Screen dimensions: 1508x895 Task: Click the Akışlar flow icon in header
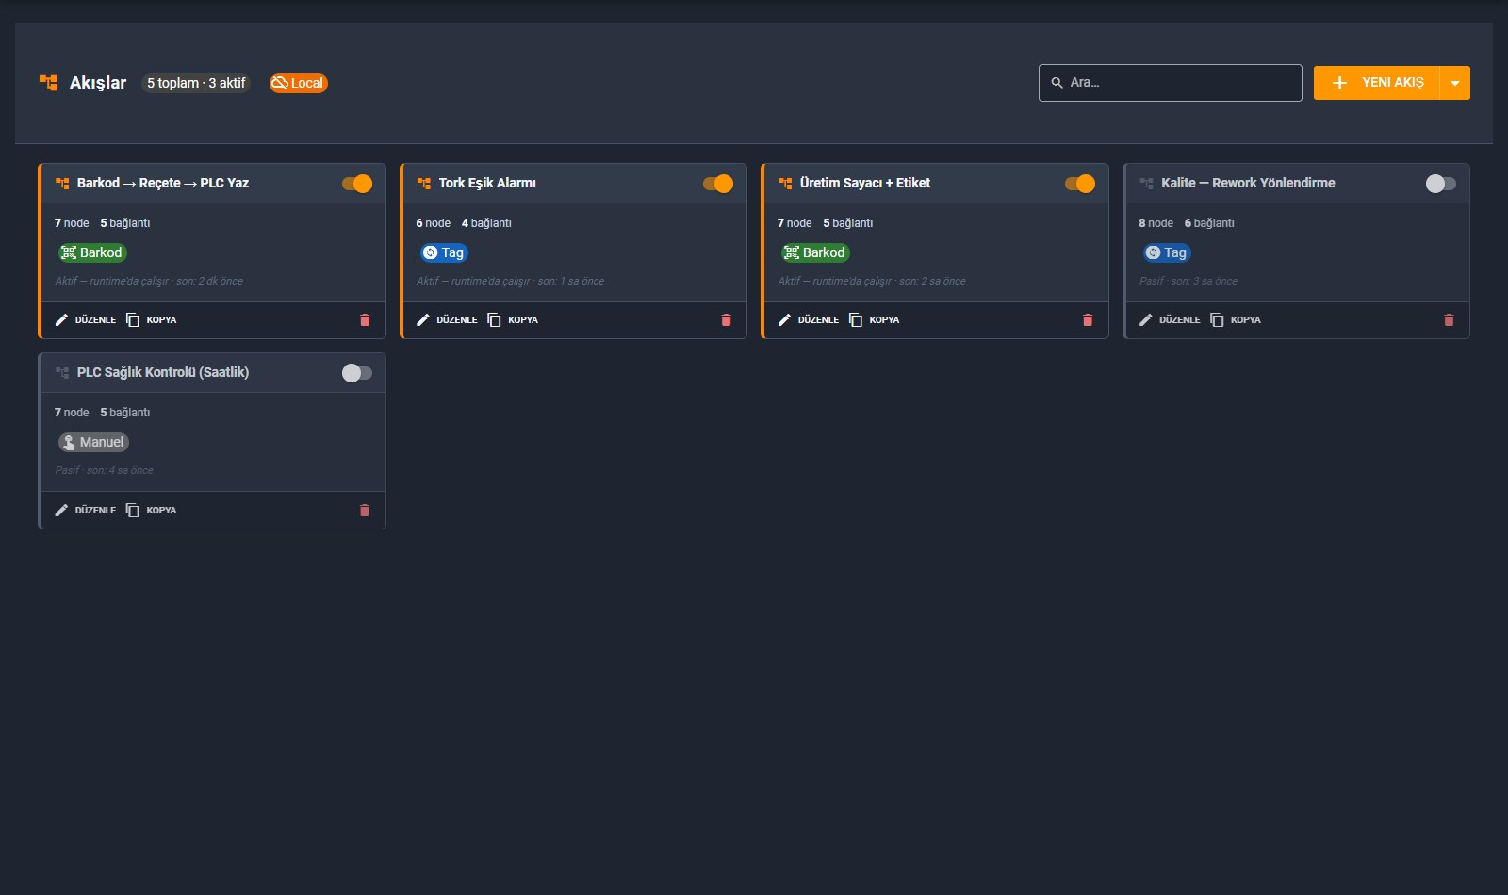pyautogui.click(x=48, y=83)
